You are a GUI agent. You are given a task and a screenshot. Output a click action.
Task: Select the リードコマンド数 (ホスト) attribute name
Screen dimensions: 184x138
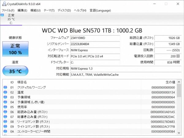33,122
